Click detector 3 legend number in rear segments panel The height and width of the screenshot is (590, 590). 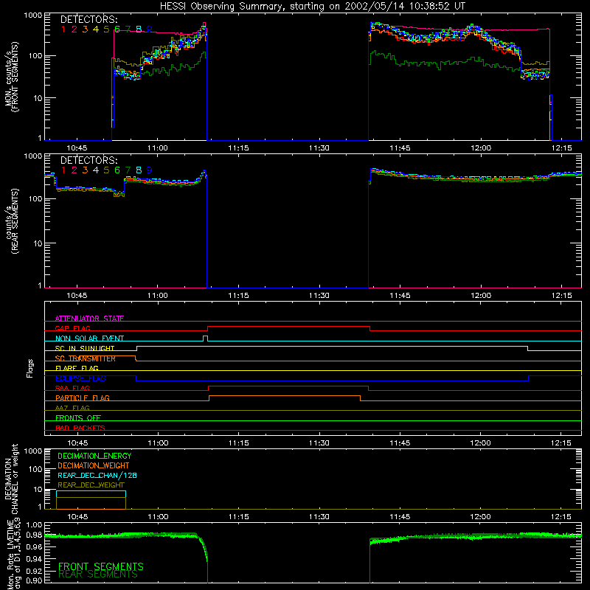85,170
